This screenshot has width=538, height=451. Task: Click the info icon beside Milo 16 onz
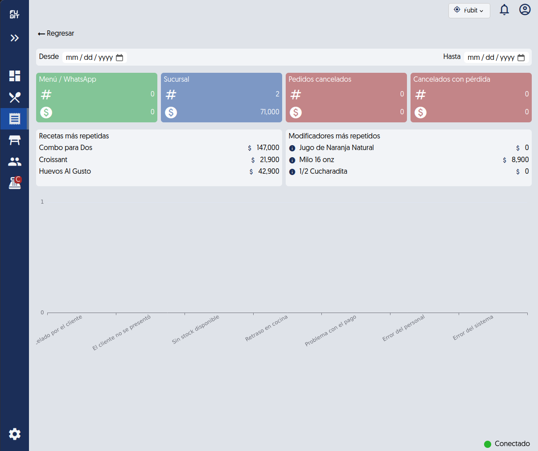292,160
